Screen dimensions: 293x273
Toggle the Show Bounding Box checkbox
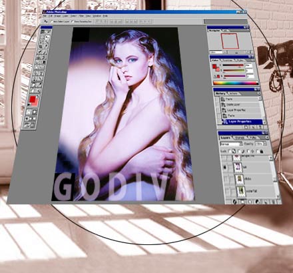(72, 21)
